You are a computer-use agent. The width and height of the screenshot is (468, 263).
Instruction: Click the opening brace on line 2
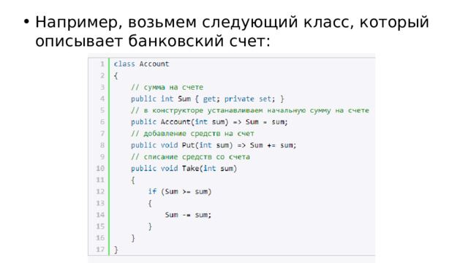tap(116, 76)
